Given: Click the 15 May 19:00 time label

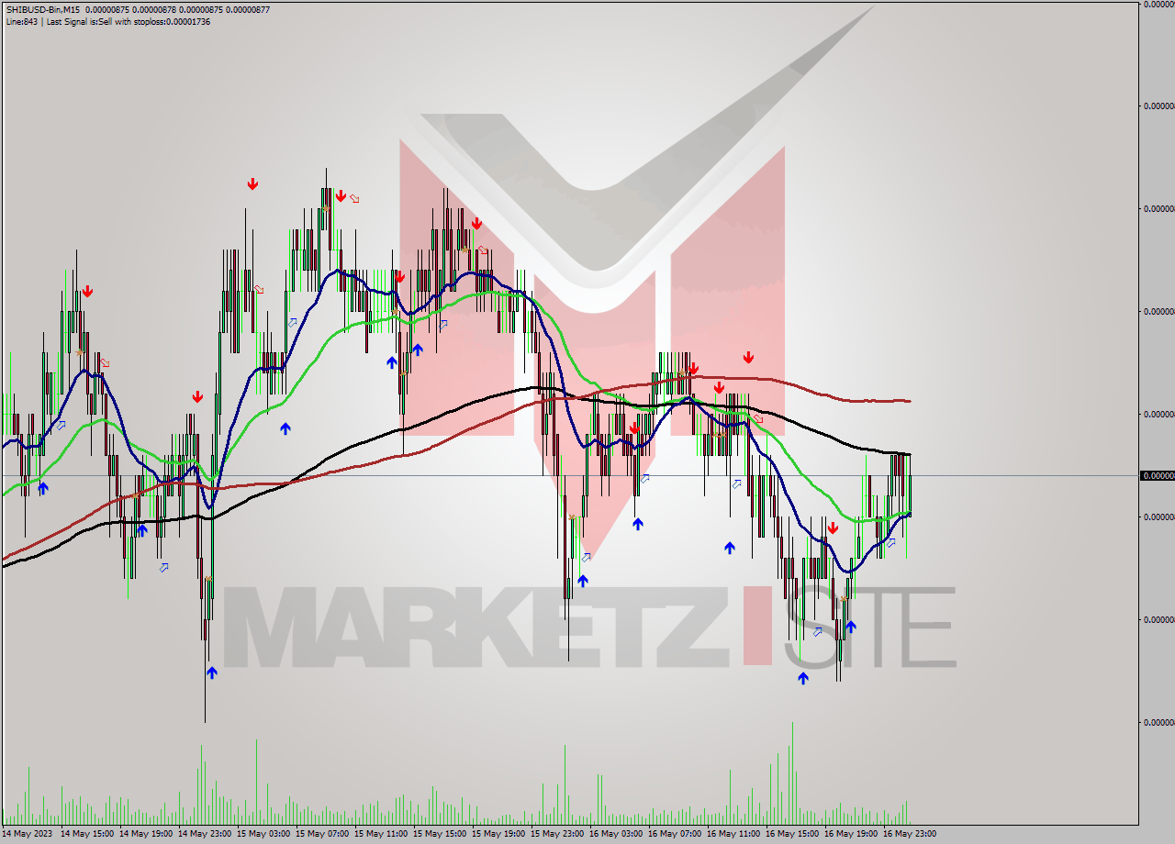Looking at the screenshot, I should tap(500, 834).
